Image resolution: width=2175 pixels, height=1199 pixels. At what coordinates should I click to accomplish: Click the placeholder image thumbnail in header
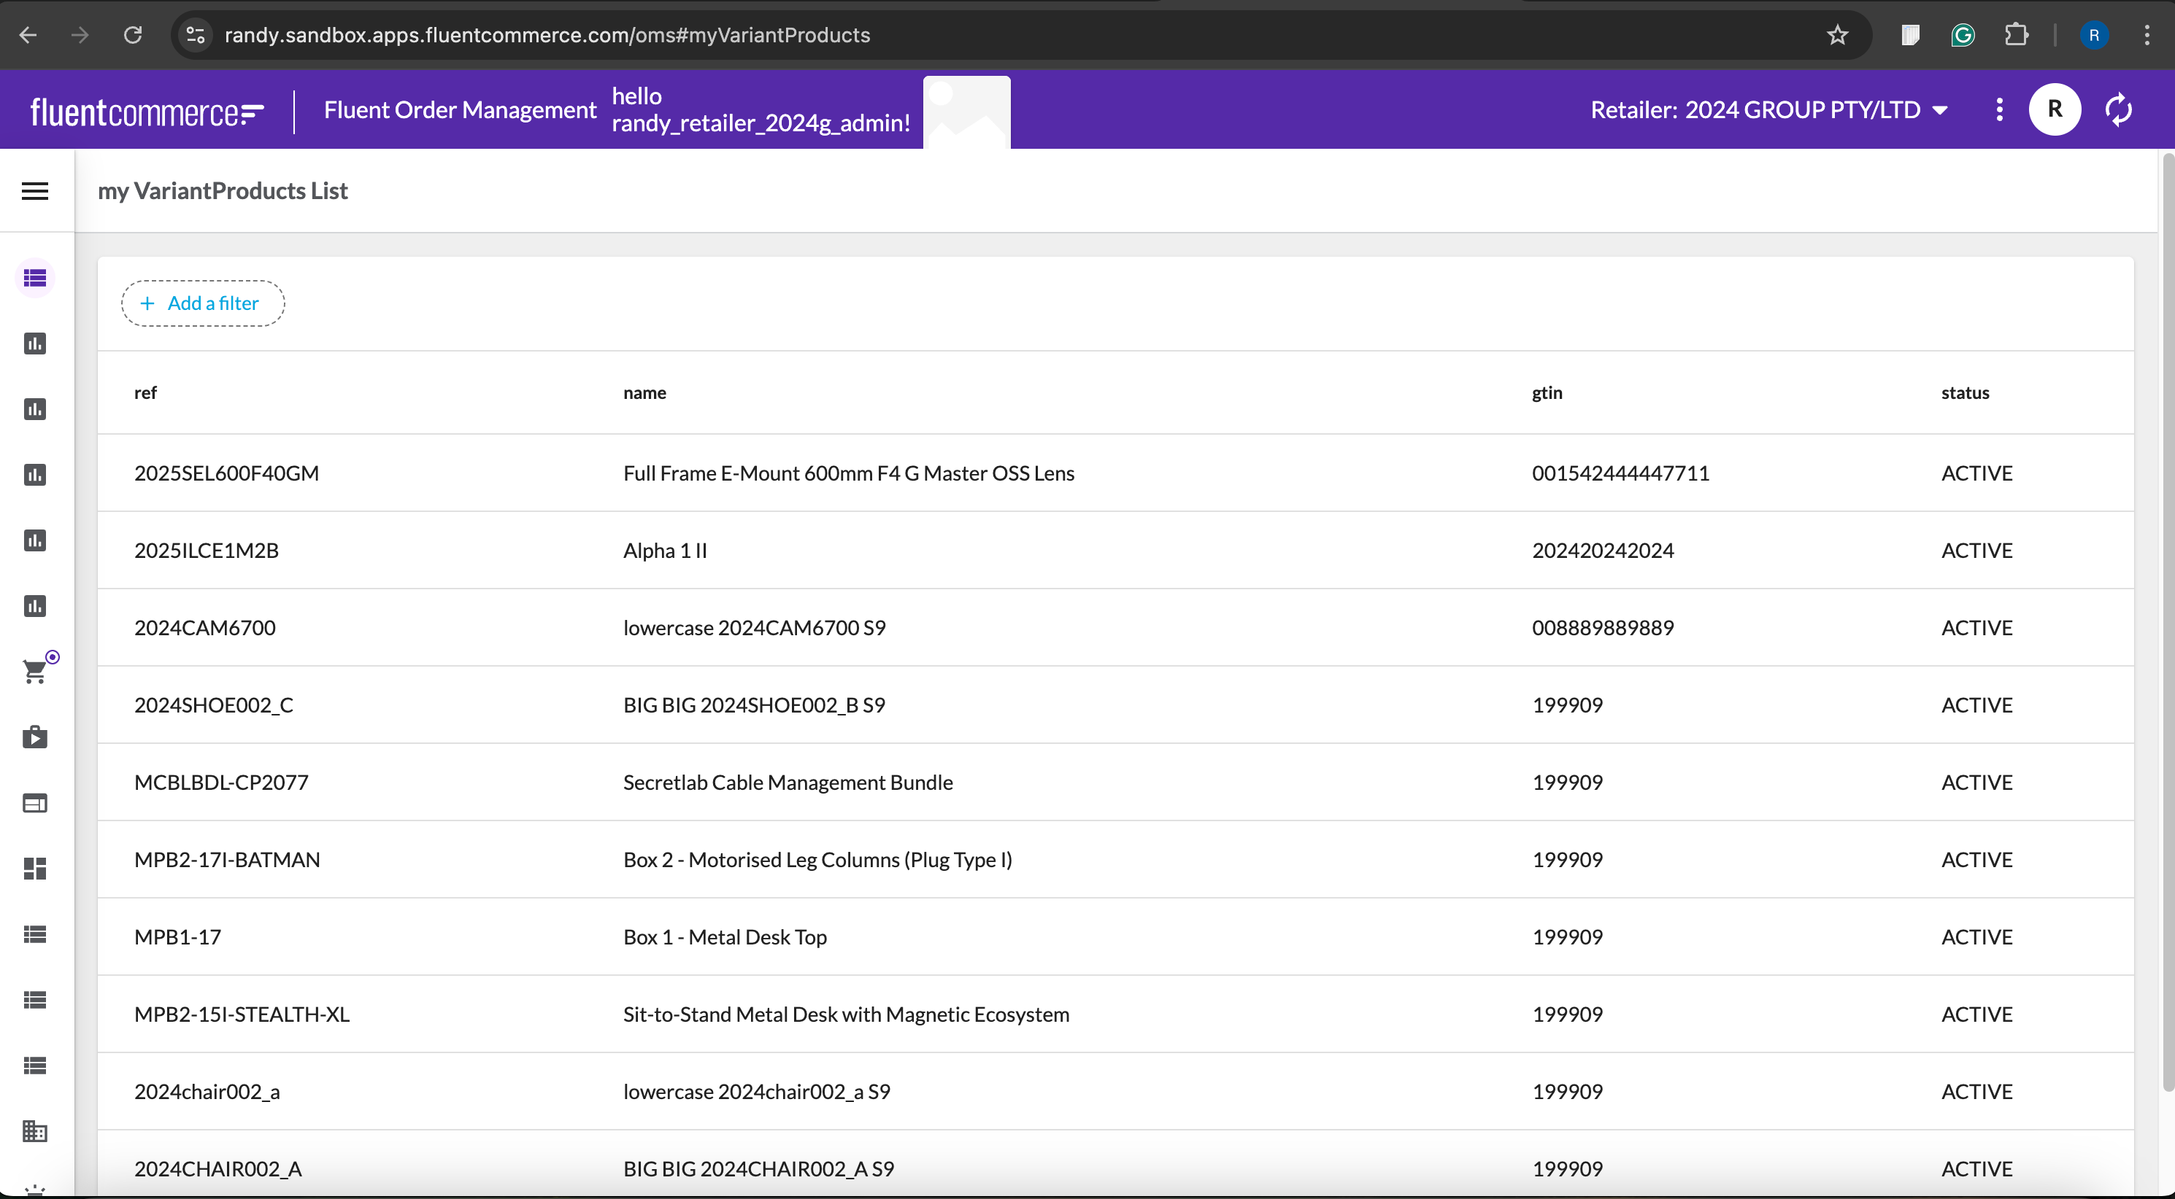click(966, 112)
